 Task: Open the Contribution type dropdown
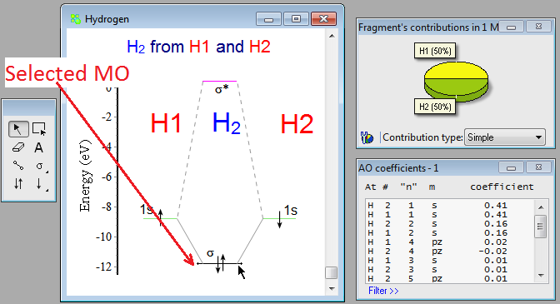point(505,137)
